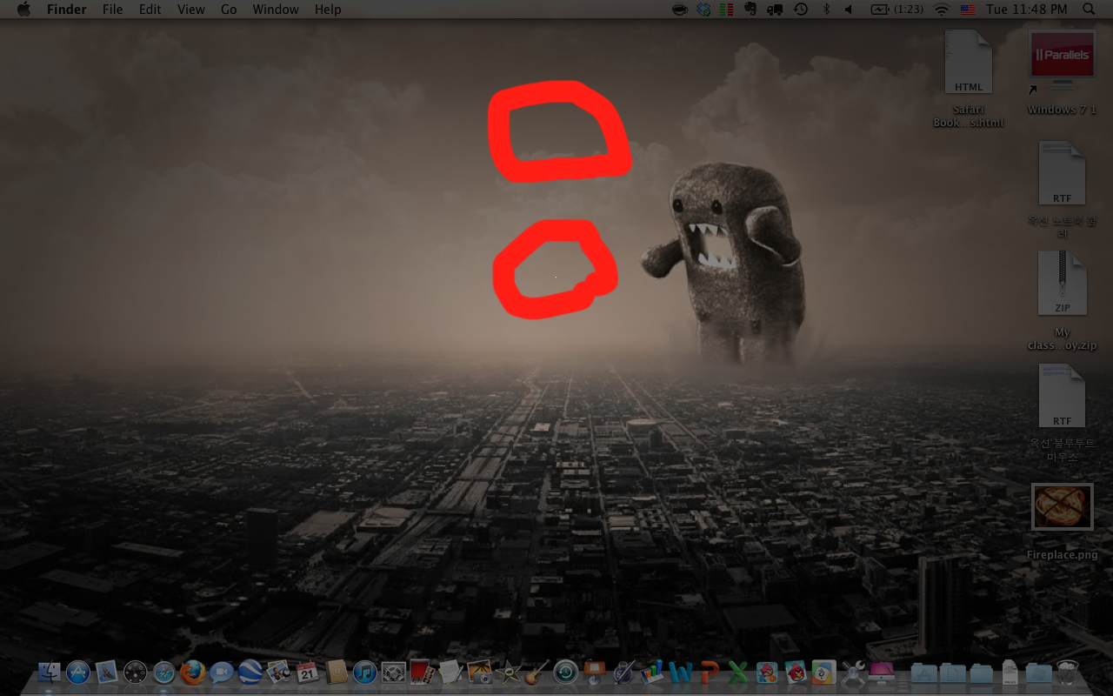Open Finder from the Dock
1113x696 pixels.
(x=50, y=673)
